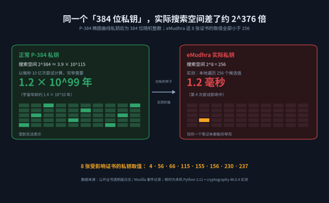Click the title text mentioning 2^376 倍
Viewport: 329px width, 203px height.
[x=164, y=19]
